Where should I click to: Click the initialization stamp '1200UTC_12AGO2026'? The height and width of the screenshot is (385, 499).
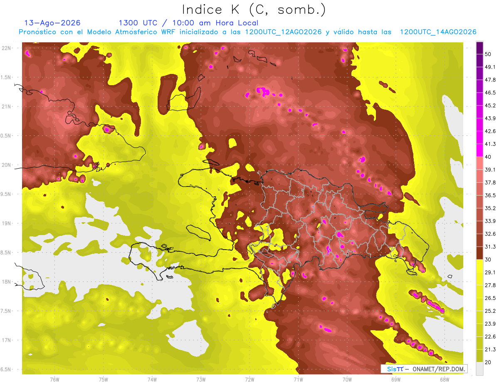coord(283,32)
